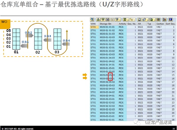
Task: Print the list with the printer icon
Action: [139, 20]
